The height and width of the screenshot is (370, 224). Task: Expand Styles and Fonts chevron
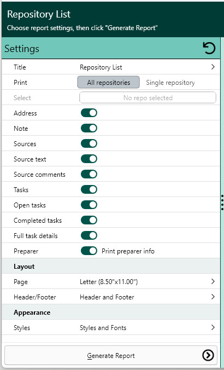click(213, 327)
